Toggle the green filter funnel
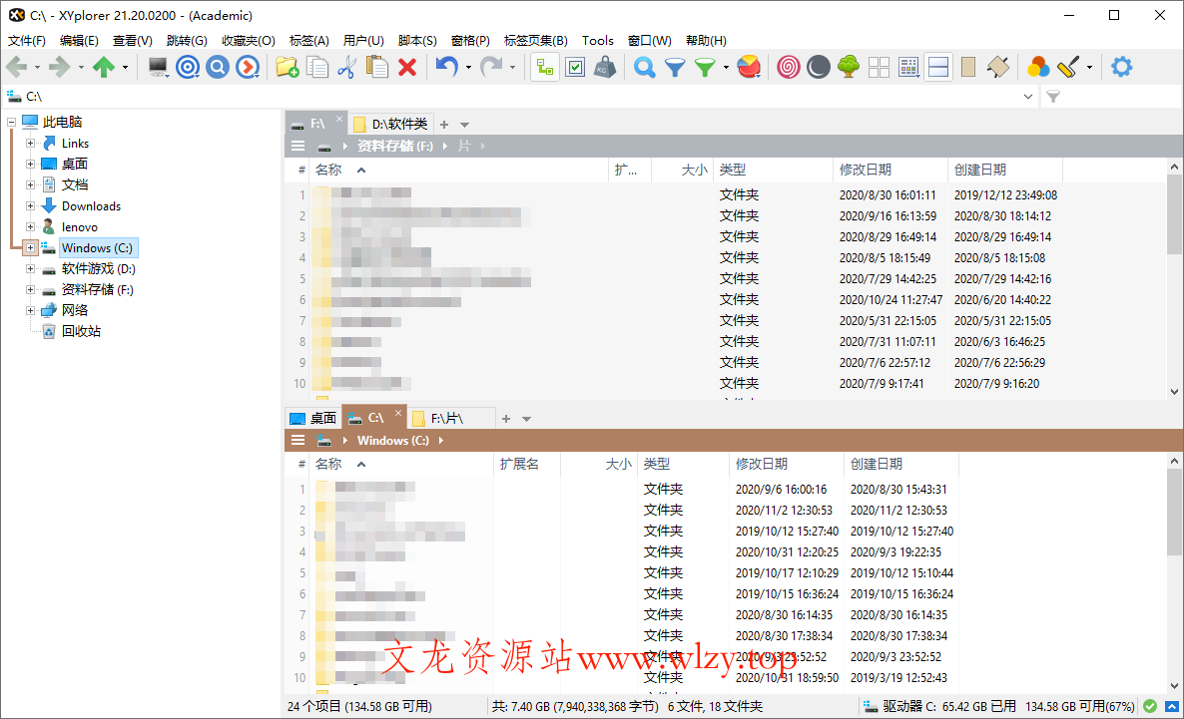The width and height of the screenshot is (1184, 719). coord(704,67)
